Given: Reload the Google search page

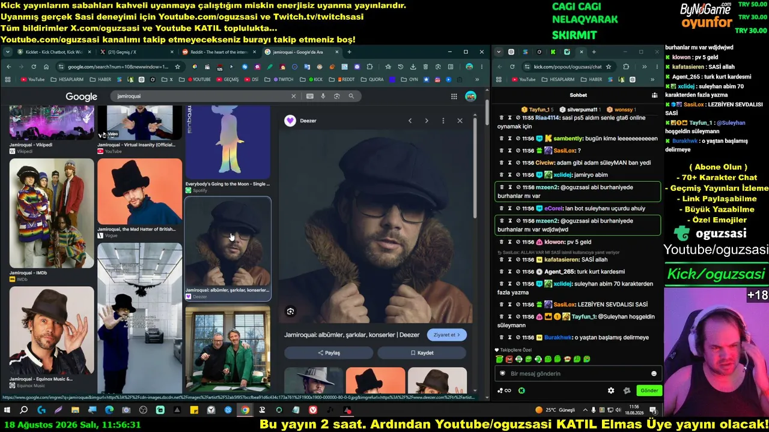Looking at the screenshot, I should click(34, 67).
